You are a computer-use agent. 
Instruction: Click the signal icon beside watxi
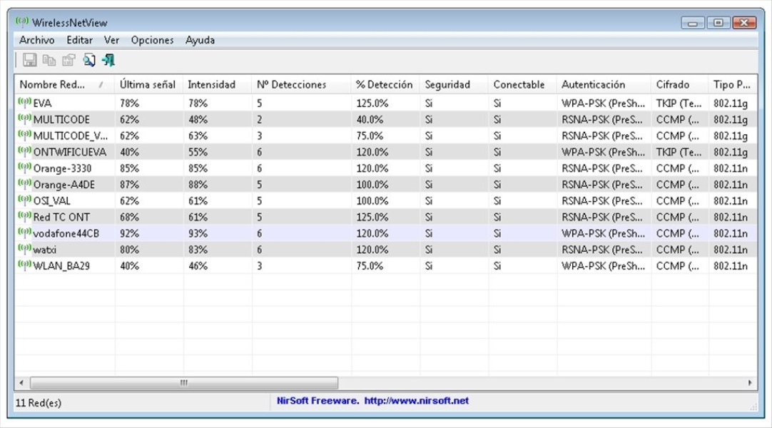(x=24, y=248)
